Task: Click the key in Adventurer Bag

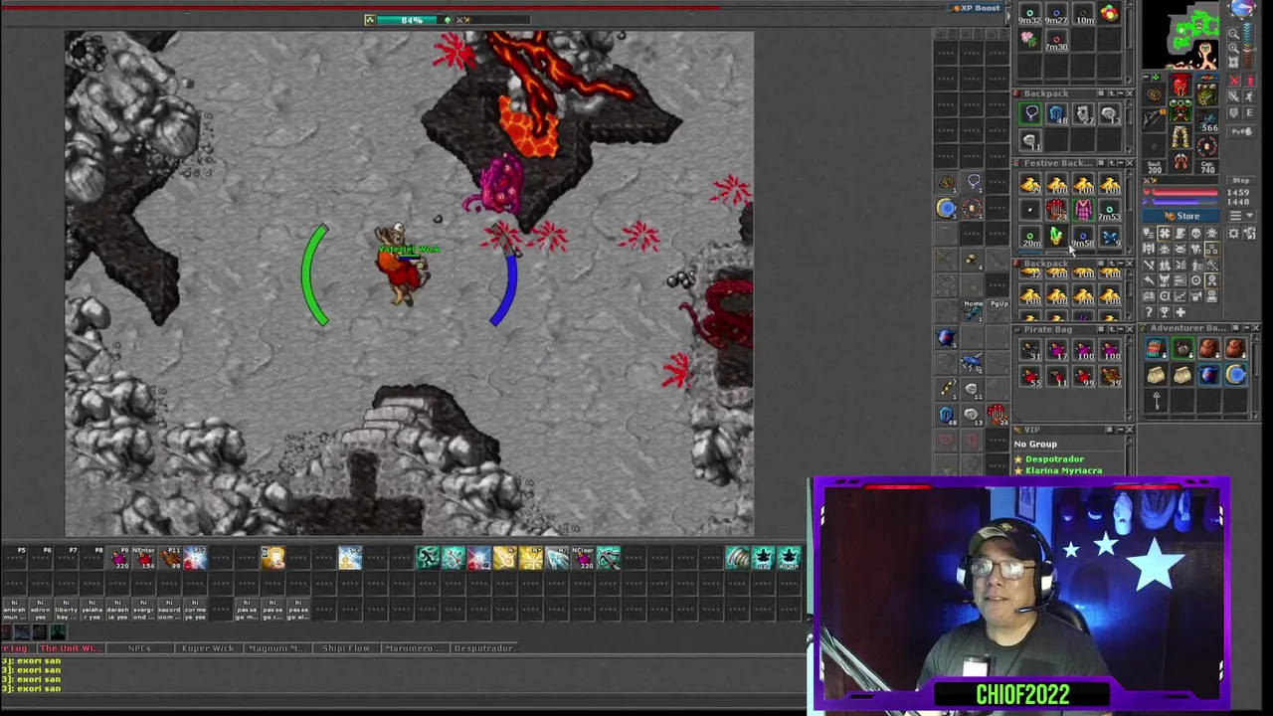Action: [1156, 401]
